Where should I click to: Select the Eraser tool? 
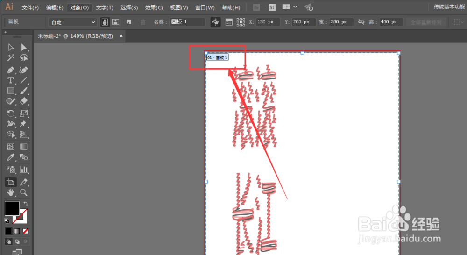pyautogui.click(x=23, y=101)
